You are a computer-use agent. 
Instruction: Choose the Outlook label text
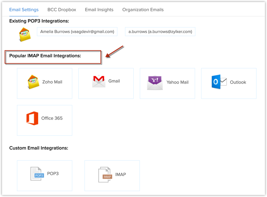click(x=238, y=82)
